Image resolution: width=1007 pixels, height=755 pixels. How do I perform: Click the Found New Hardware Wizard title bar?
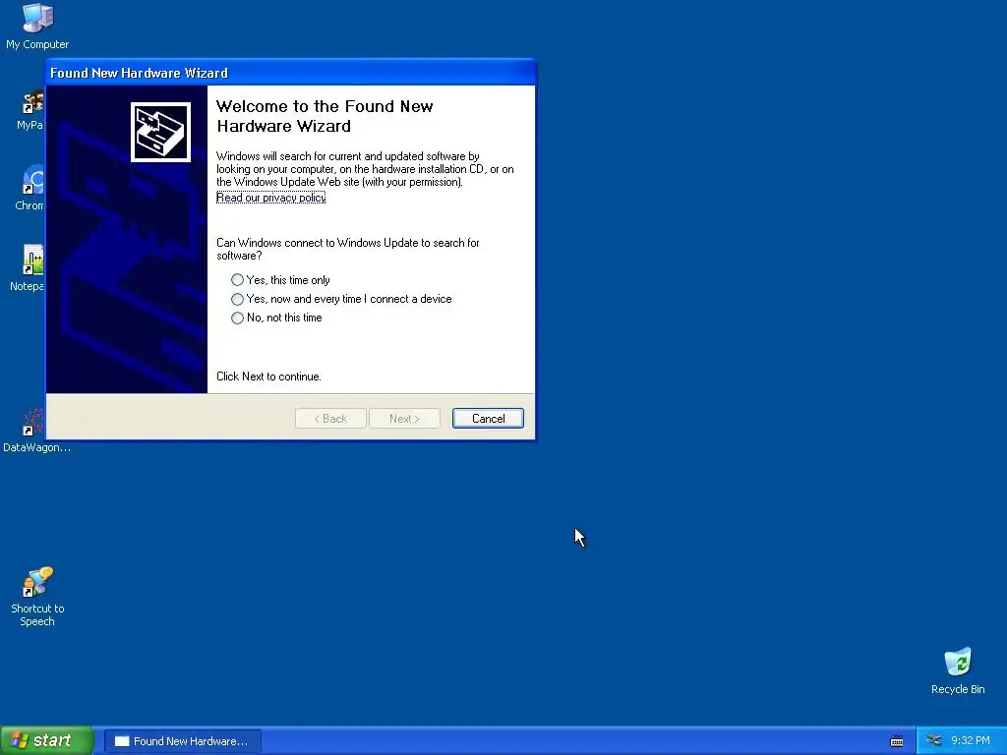[290, 73]
